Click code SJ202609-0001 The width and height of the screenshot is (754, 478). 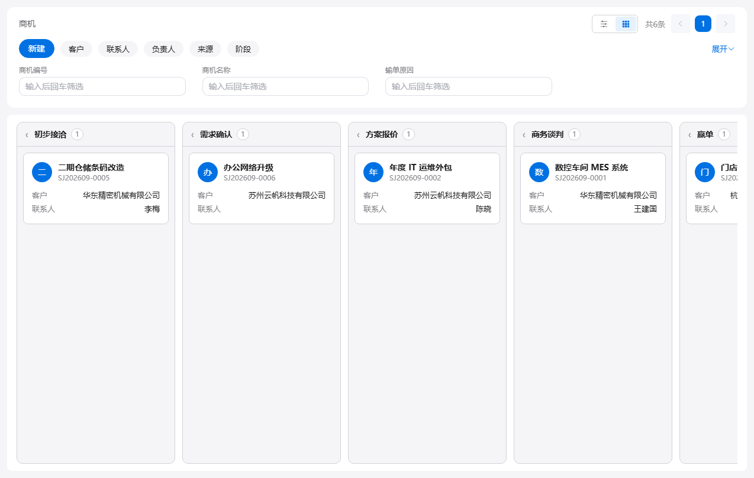(x=581, y=178)
